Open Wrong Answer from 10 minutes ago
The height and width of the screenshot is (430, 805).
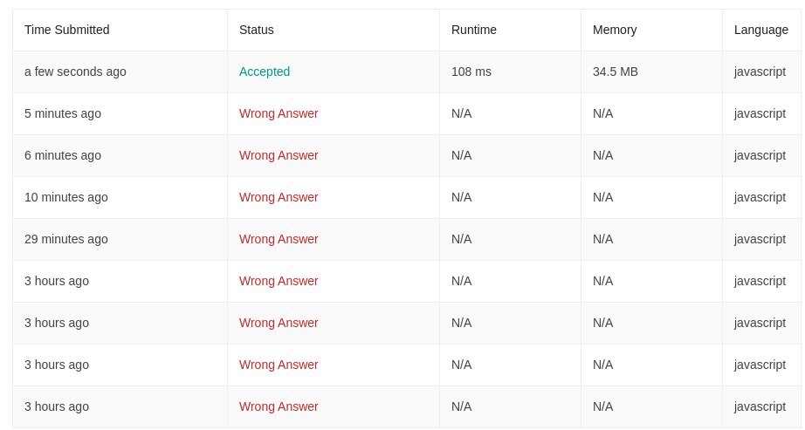coord(279,197)
